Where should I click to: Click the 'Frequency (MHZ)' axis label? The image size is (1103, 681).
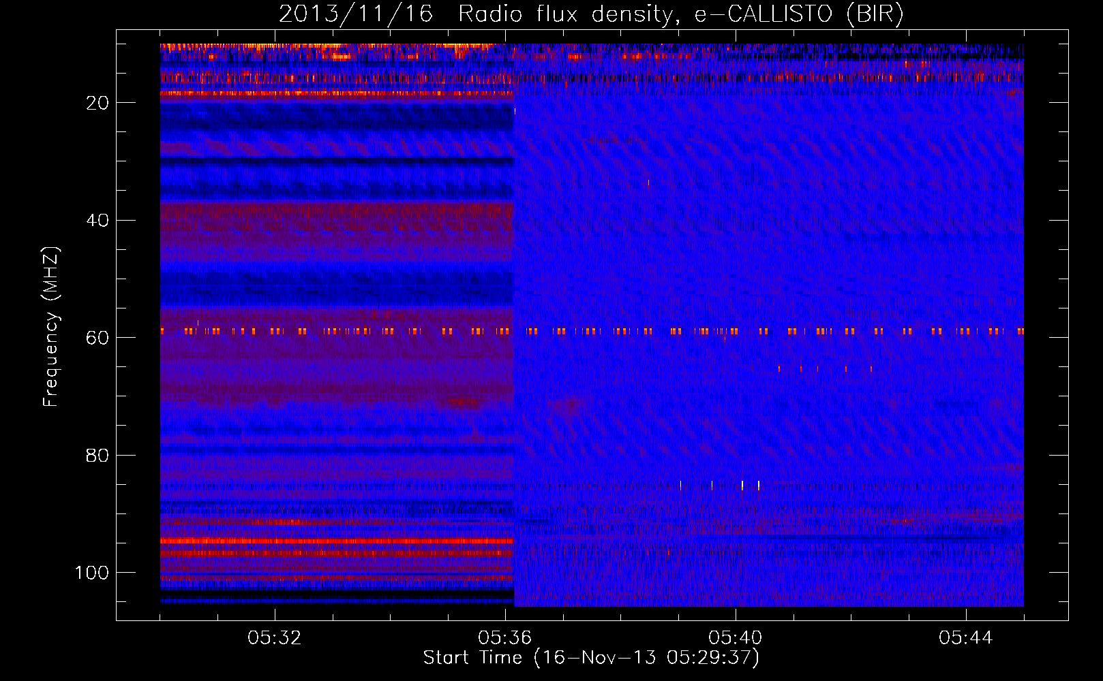pos(51,327)
